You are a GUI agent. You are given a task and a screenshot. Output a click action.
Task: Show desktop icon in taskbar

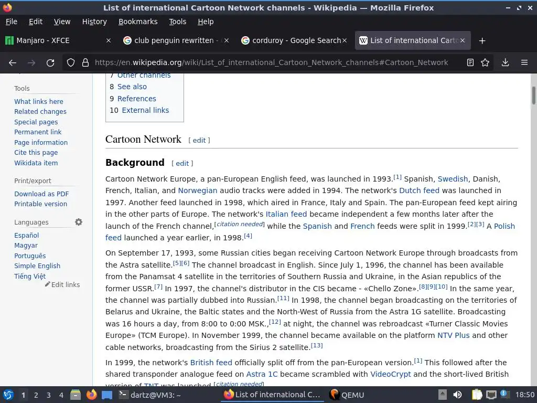(107, 395)
